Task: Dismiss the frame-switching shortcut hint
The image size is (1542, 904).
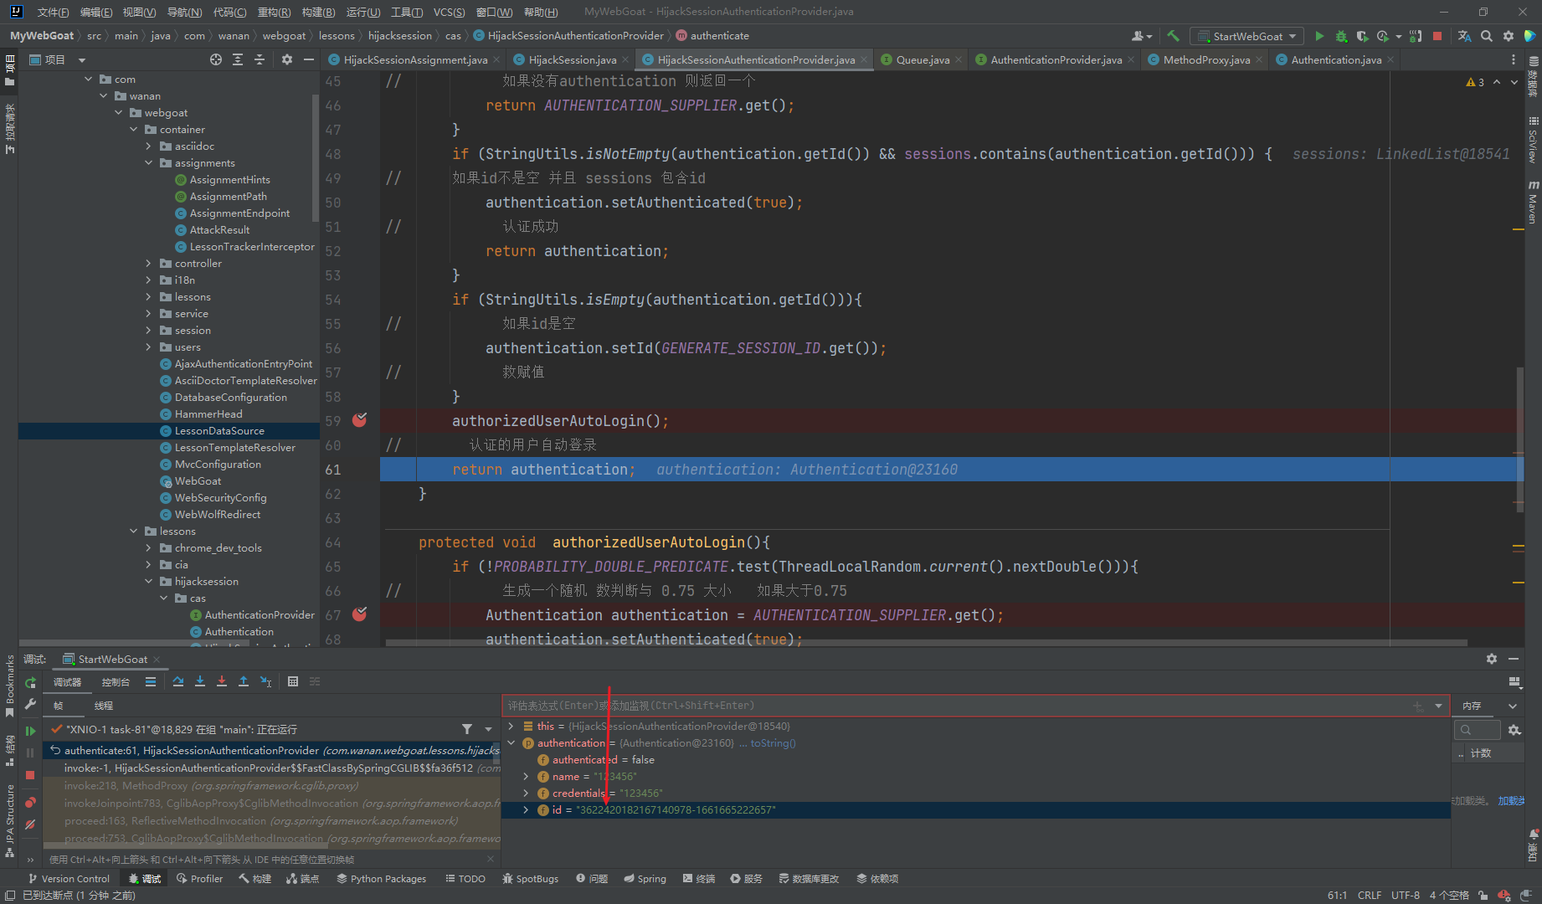Action: click(491, 859)
